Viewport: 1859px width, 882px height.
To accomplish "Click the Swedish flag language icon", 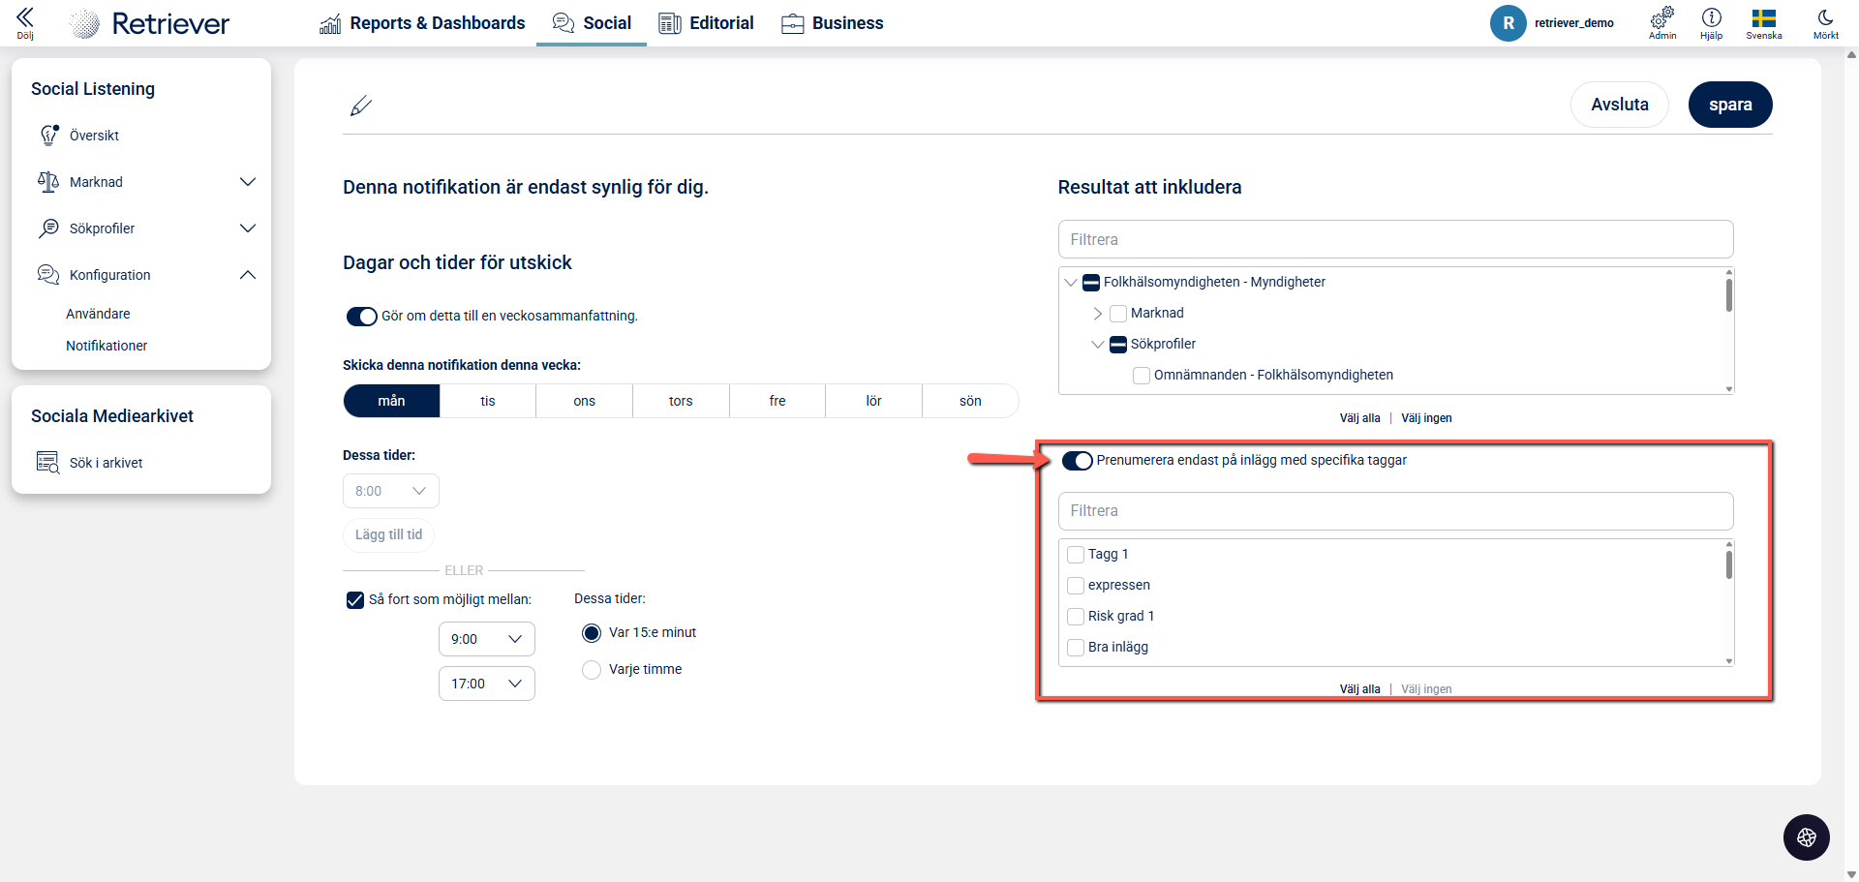I will (x=1763, y=18).
